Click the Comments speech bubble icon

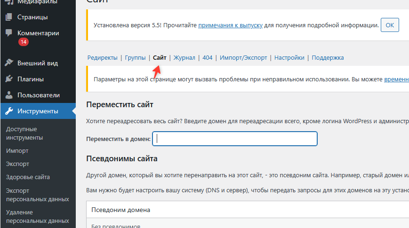point(9,33)
